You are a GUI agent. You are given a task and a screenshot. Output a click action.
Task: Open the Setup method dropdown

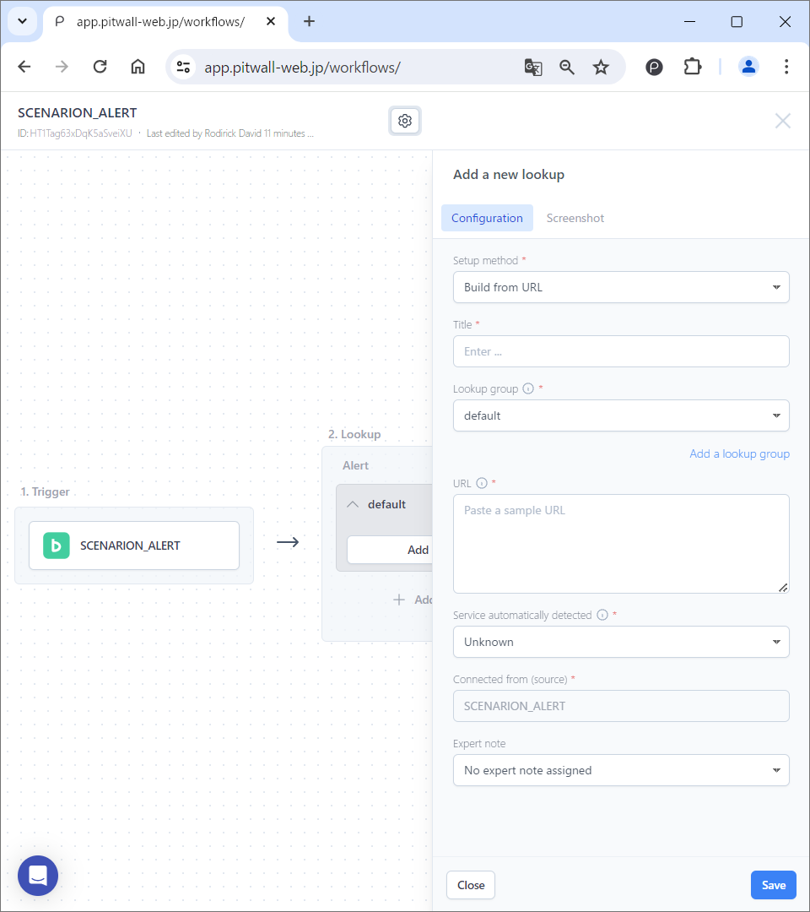[621, 287]
